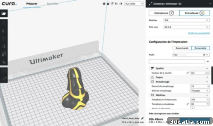Switch to Recommandé print setup

pyautogui.click(x=182, y=48)
